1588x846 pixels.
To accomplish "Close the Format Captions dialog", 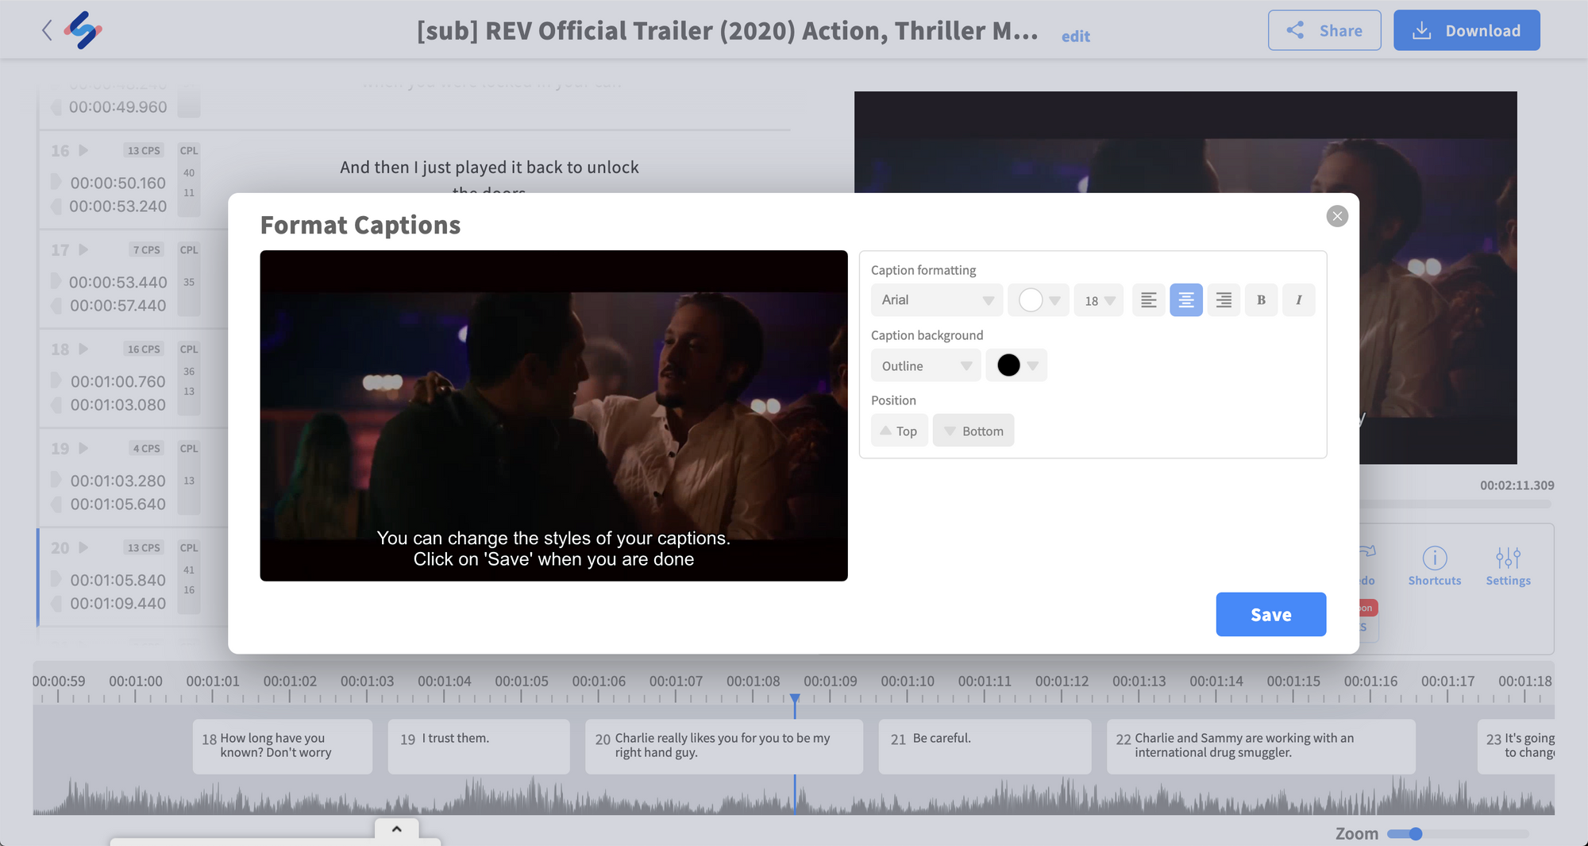I will (1337, 216).
